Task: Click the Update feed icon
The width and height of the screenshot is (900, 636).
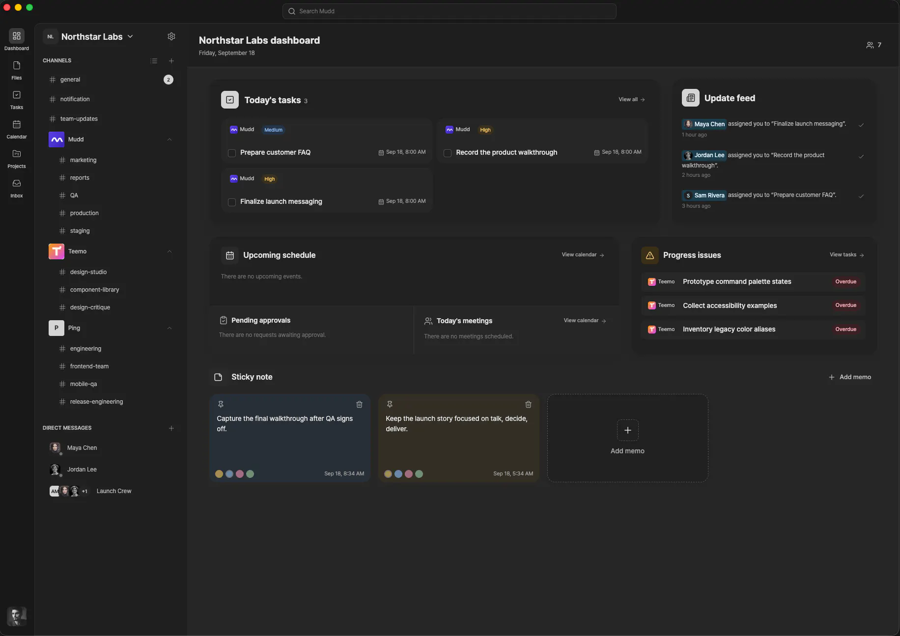Action: coord(691,98)
